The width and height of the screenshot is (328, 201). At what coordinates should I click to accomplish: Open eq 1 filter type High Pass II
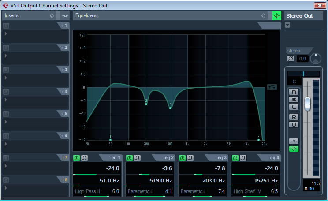[87, 191]
